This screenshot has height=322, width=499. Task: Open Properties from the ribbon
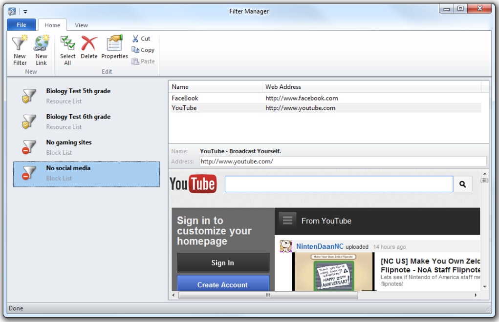114,47
